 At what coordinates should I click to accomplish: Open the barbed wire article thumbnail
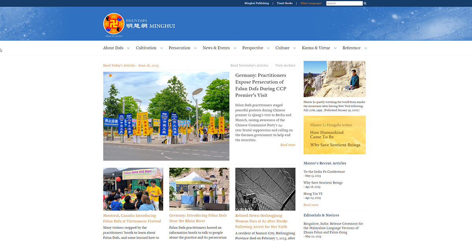265,189
